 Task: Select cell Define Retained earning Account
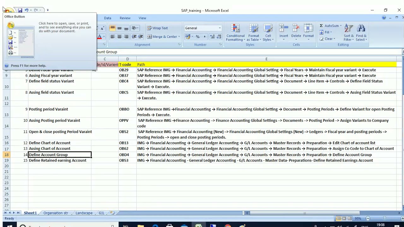click(x=60, y=160)
